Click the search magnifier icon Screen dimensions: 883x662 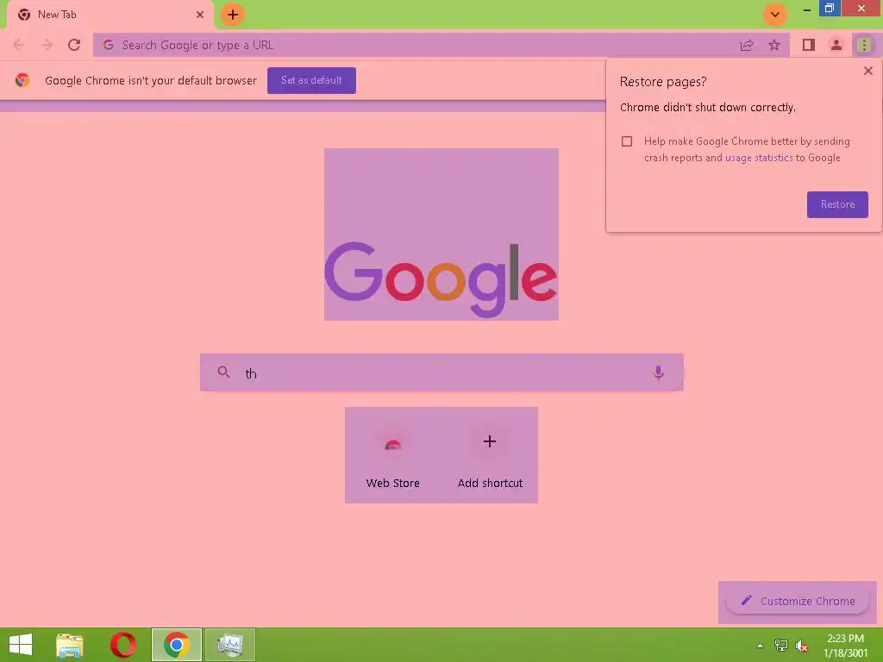pos(223,372)
